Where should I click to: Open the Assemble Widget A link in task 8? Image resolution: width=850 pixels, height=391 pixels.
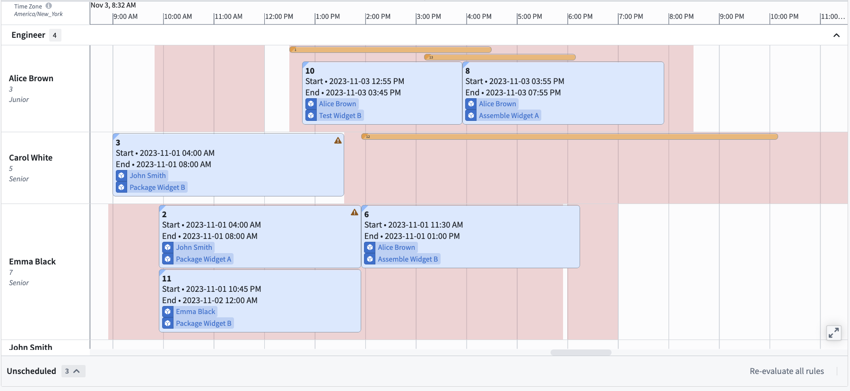[x=509, y=116]
